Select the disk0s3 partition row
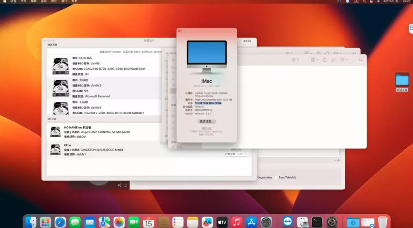This screenshot has height=228, width=413. coord(104,107)
